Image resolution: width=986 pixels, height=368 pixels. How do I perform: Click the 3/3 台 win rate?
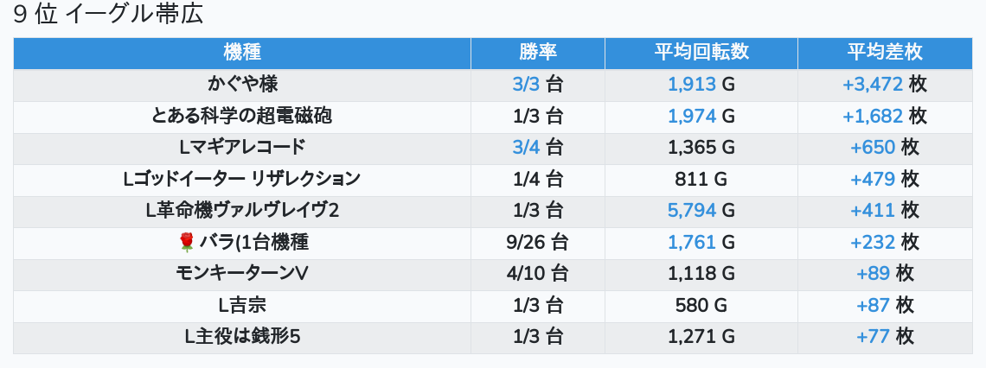coord(538,84)
